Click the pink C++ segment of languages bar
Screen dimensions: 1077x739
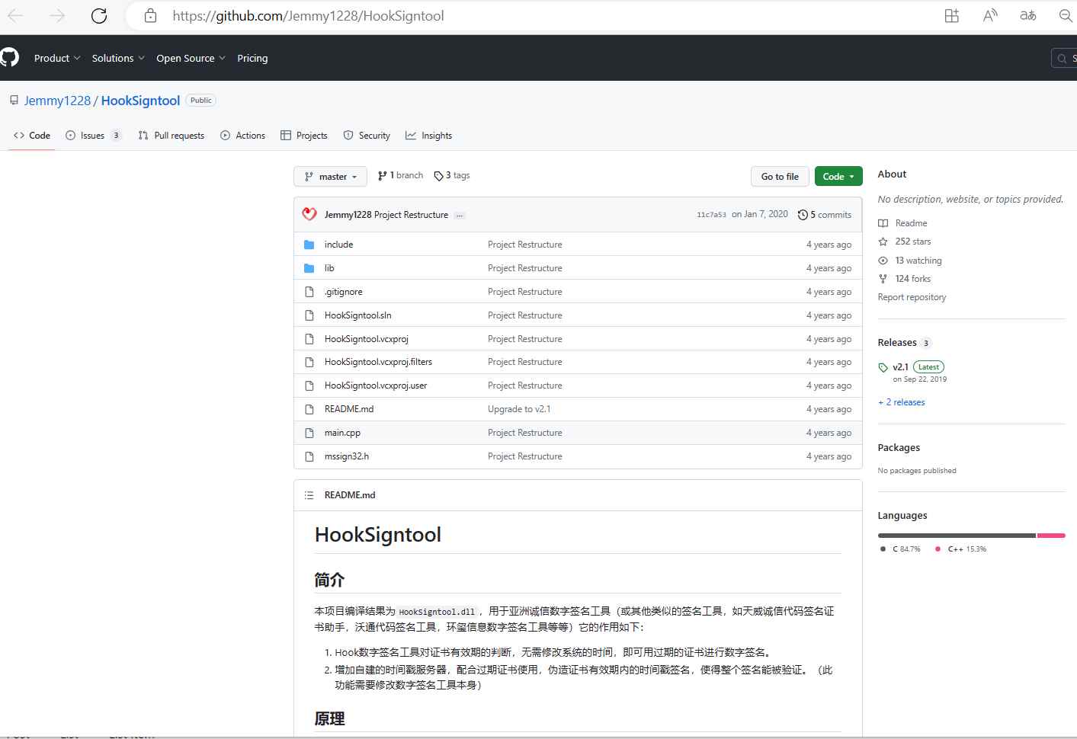coord(1051,536)
